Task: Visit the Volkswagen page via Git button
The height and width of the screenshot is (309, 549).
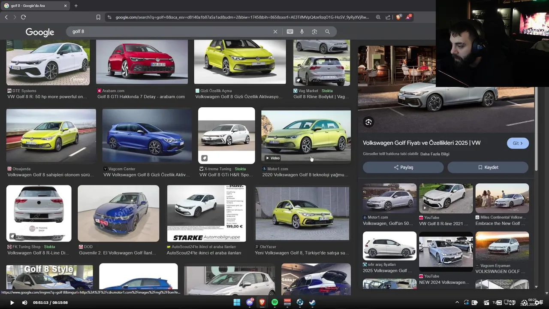Action: coord(518,143)
